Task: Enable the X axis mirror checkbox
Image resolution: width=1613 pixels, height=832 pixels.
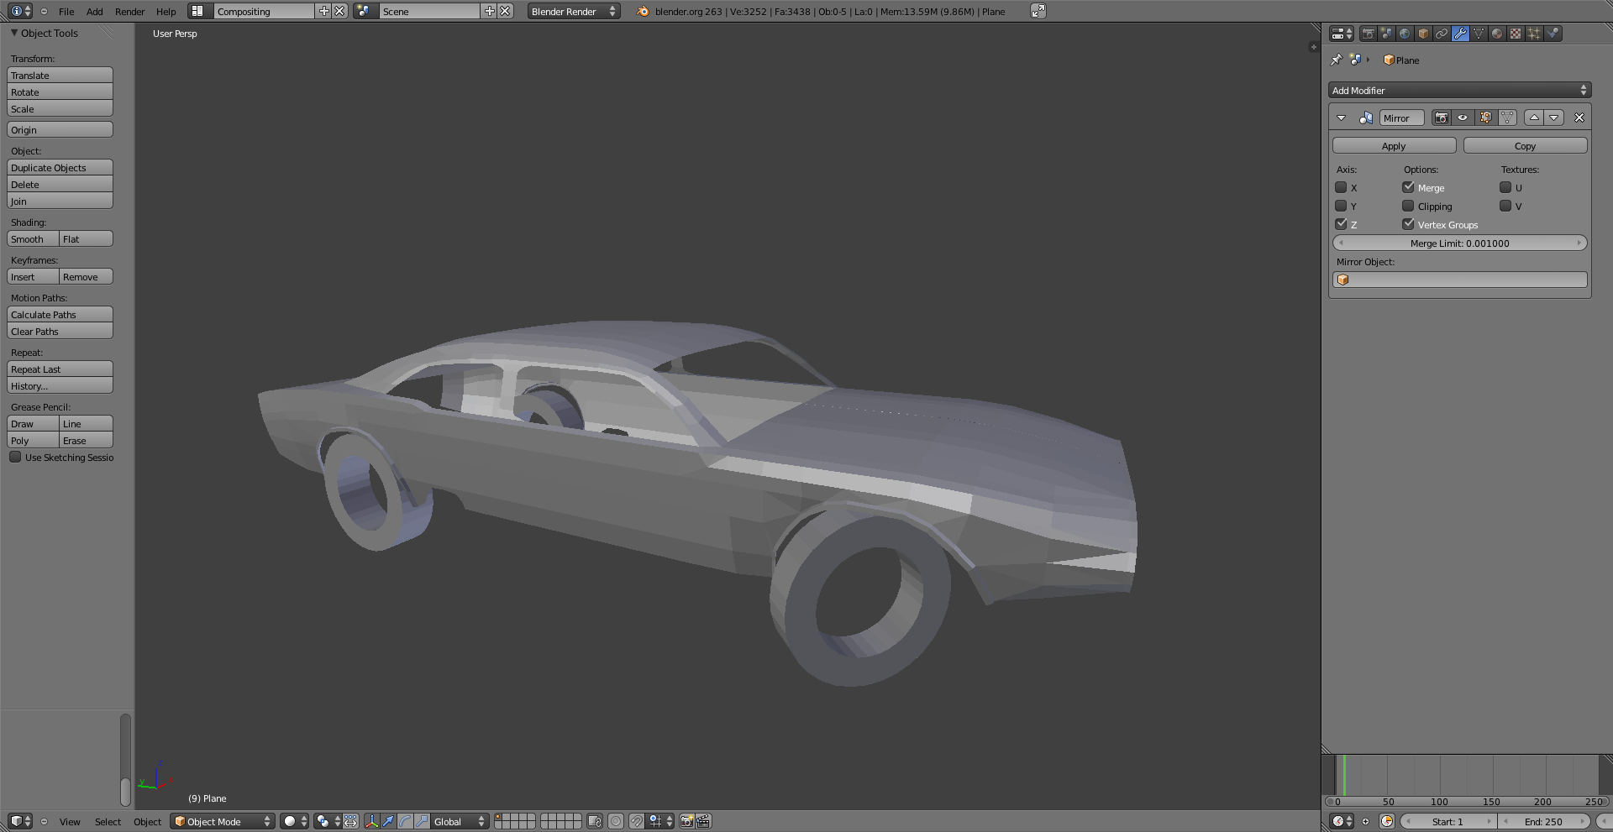Action: [x=1342, y=187]
